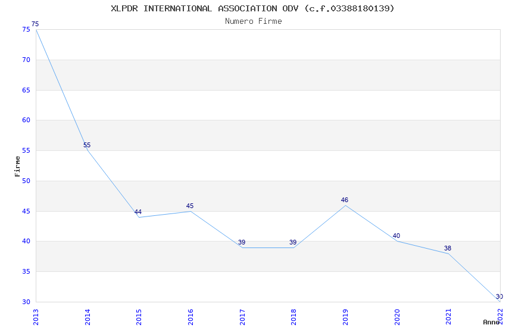Click the data label 45 for 2016

[190, 206]
